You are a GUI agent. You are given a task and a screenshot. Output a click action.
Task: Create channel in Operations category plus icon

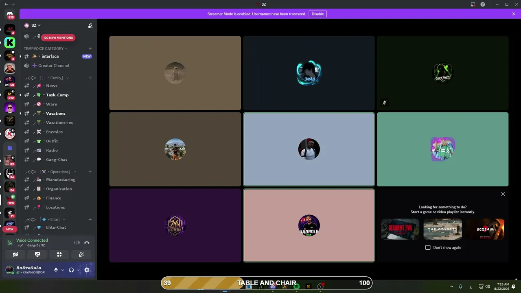[x=90, y=172]
